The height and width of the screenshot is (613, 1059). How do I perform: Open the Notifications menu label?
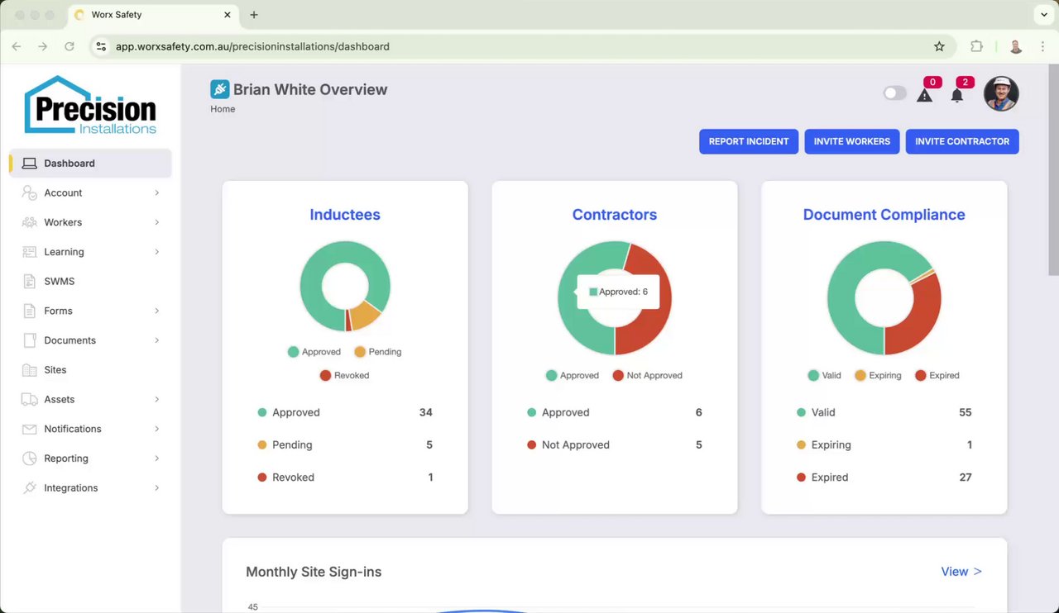(73, 429)
